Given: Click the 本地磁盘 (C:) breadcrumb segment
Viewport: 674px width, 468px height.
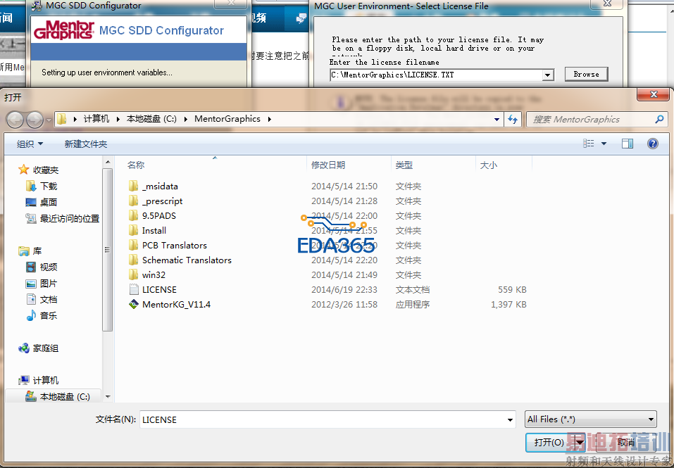Looking at the screenshot, I should (151, 119).
